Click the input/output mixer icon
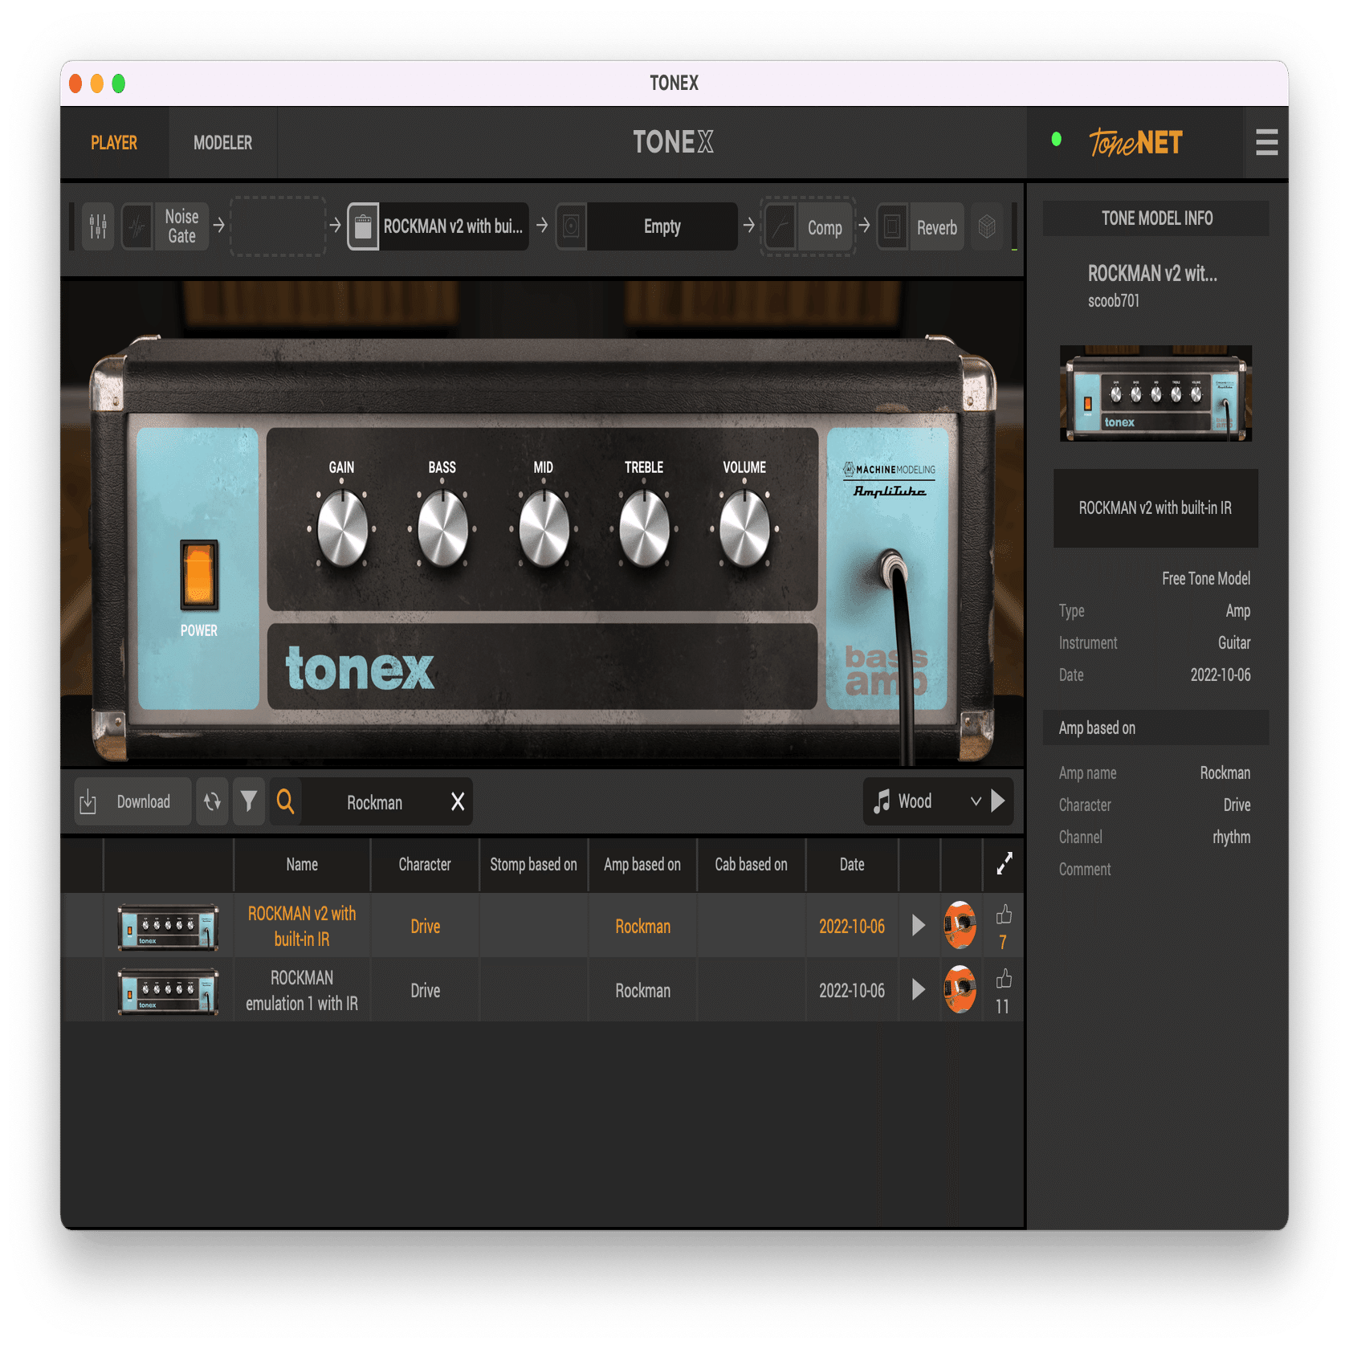Viewport: 1349px width, 1349px height. (x=97, y=226)
